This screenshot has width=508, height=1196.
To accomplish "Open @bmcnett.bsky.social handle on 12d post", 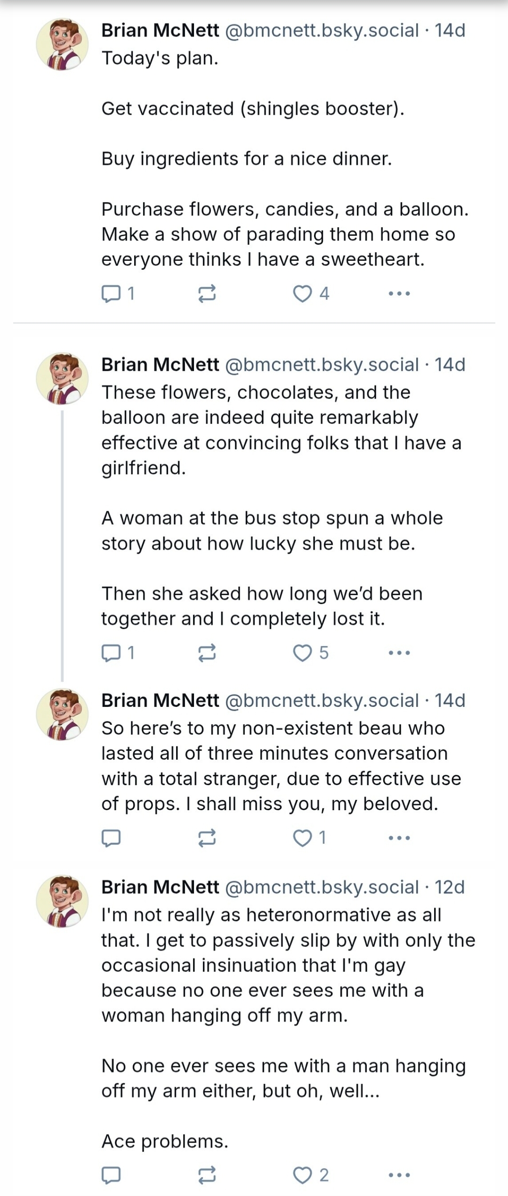I will click(x=322, y=887).
